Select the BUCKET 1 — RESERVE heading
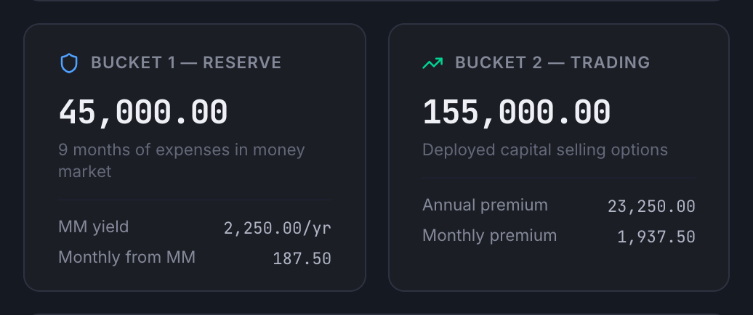The image size is (753, 315). 186,63
